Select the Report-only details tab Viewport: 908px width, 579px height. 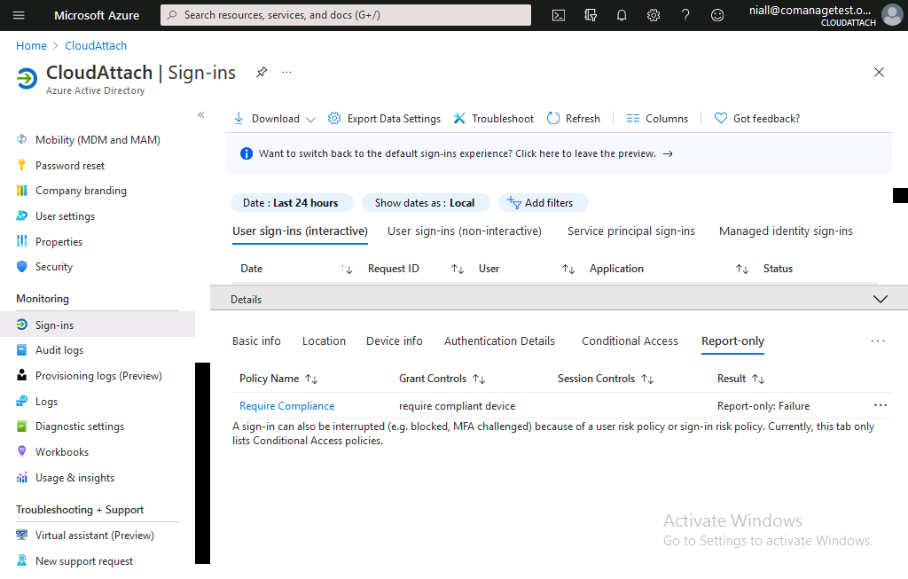pyautogui.click(x=732, y=341)
